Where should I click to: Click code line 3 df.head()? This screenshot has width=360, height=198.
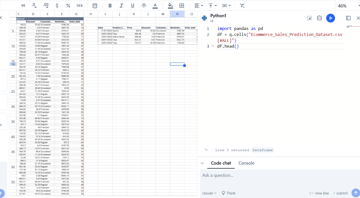pos(228,46)
